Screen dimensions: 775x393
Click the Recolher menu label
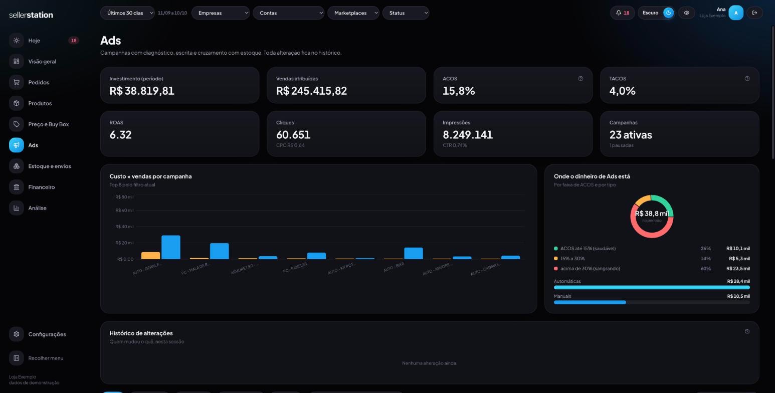pyautogui.click(x=46, y=358)
